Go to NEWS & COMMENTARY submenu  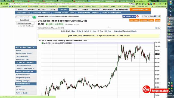pyautogui.click(x=112, y=13)
